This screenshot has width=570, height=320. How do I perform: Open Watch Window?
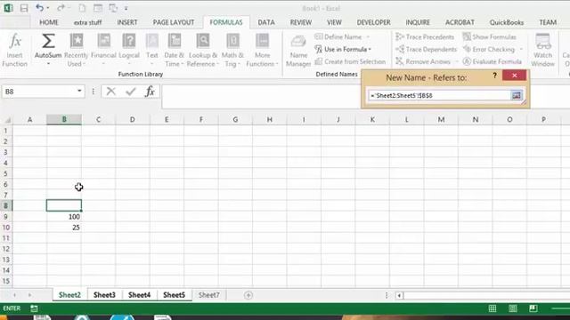(x=542, y=50)
